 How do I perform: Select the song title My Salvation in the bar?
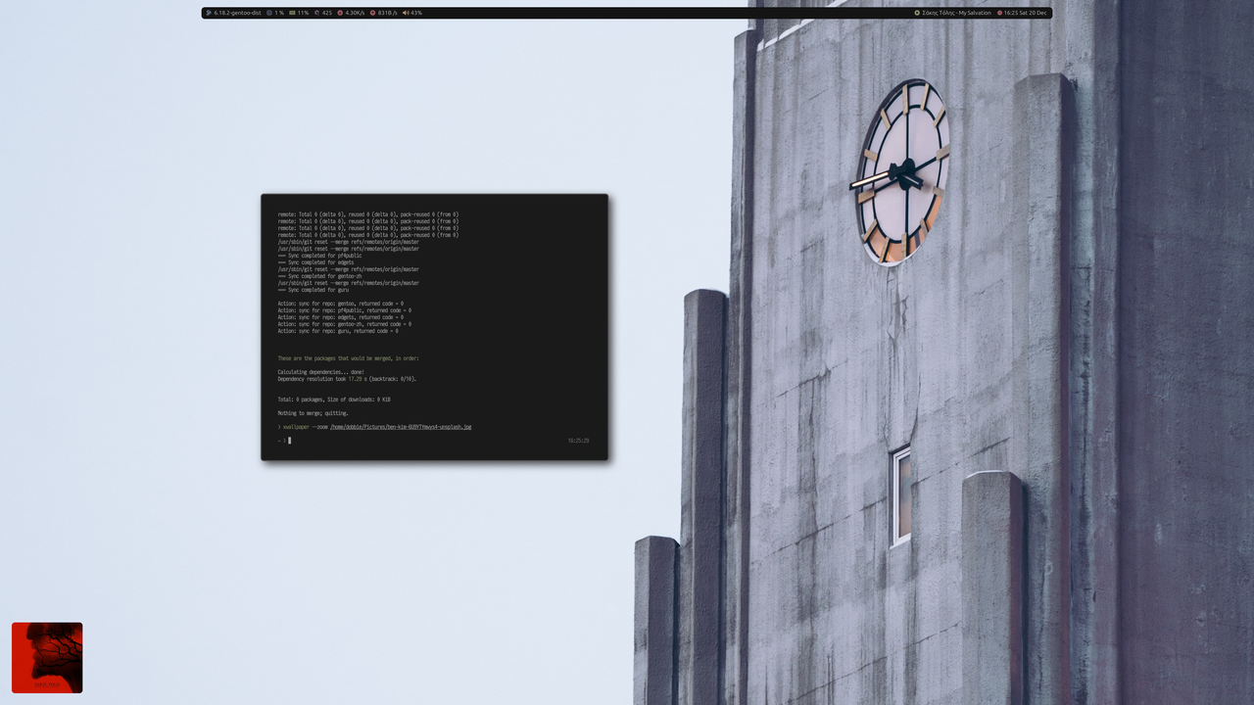pos(975,13)
